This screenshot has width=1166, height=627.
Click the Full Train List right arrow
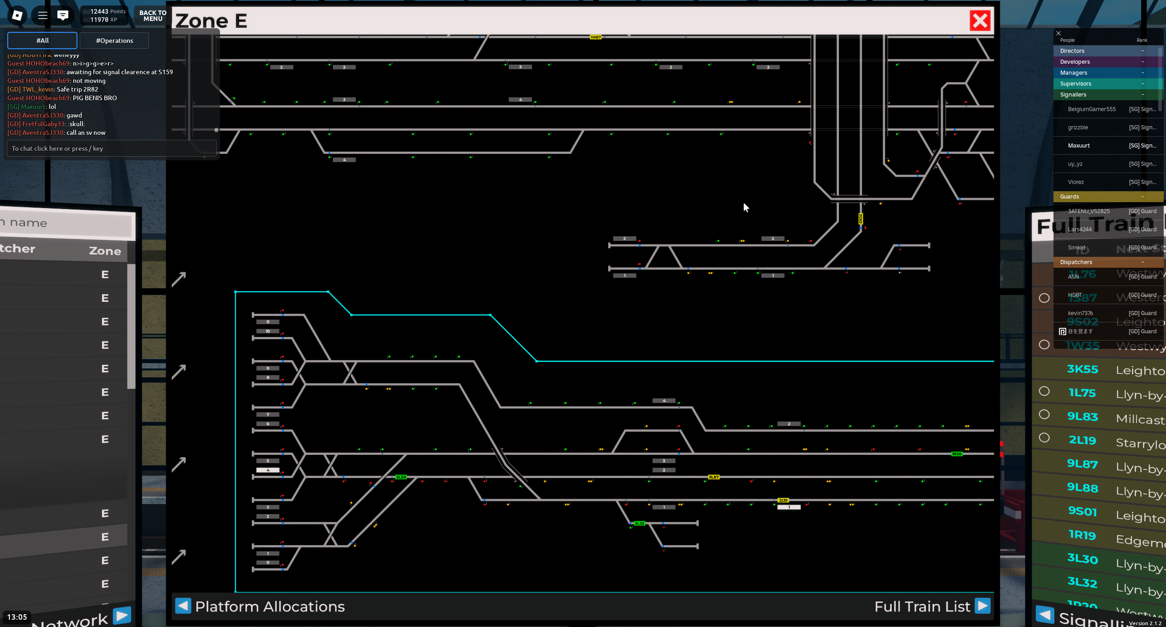tap(982, 606)
